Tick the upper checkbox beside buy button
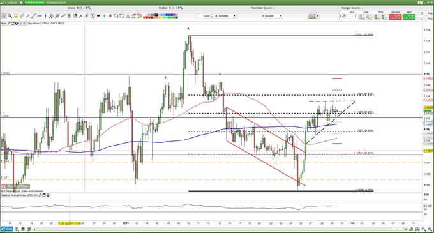Screen dimensions: 434x233 [419, 13]
